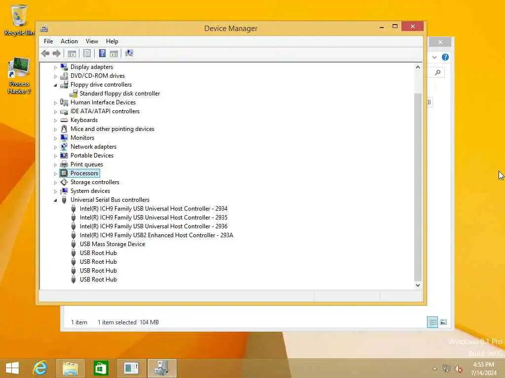
Task: Select Intel ICH9 USB Host Controller - 2936
Action: coord(154,226)
